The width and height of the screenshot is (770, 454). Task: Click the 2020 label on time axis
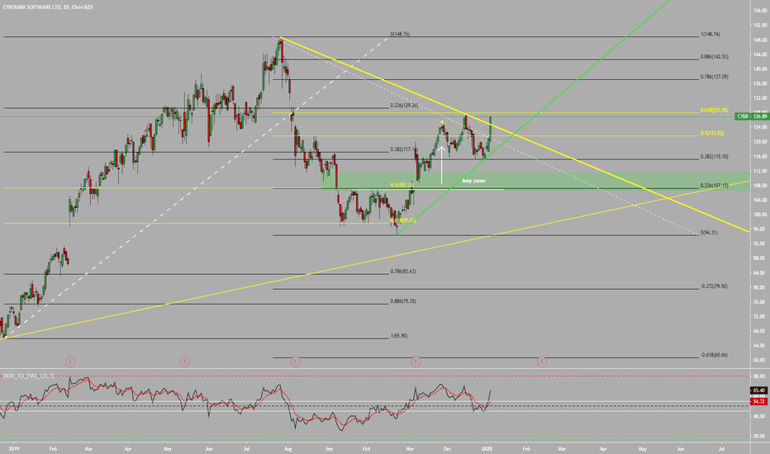[x=487, y=448]
